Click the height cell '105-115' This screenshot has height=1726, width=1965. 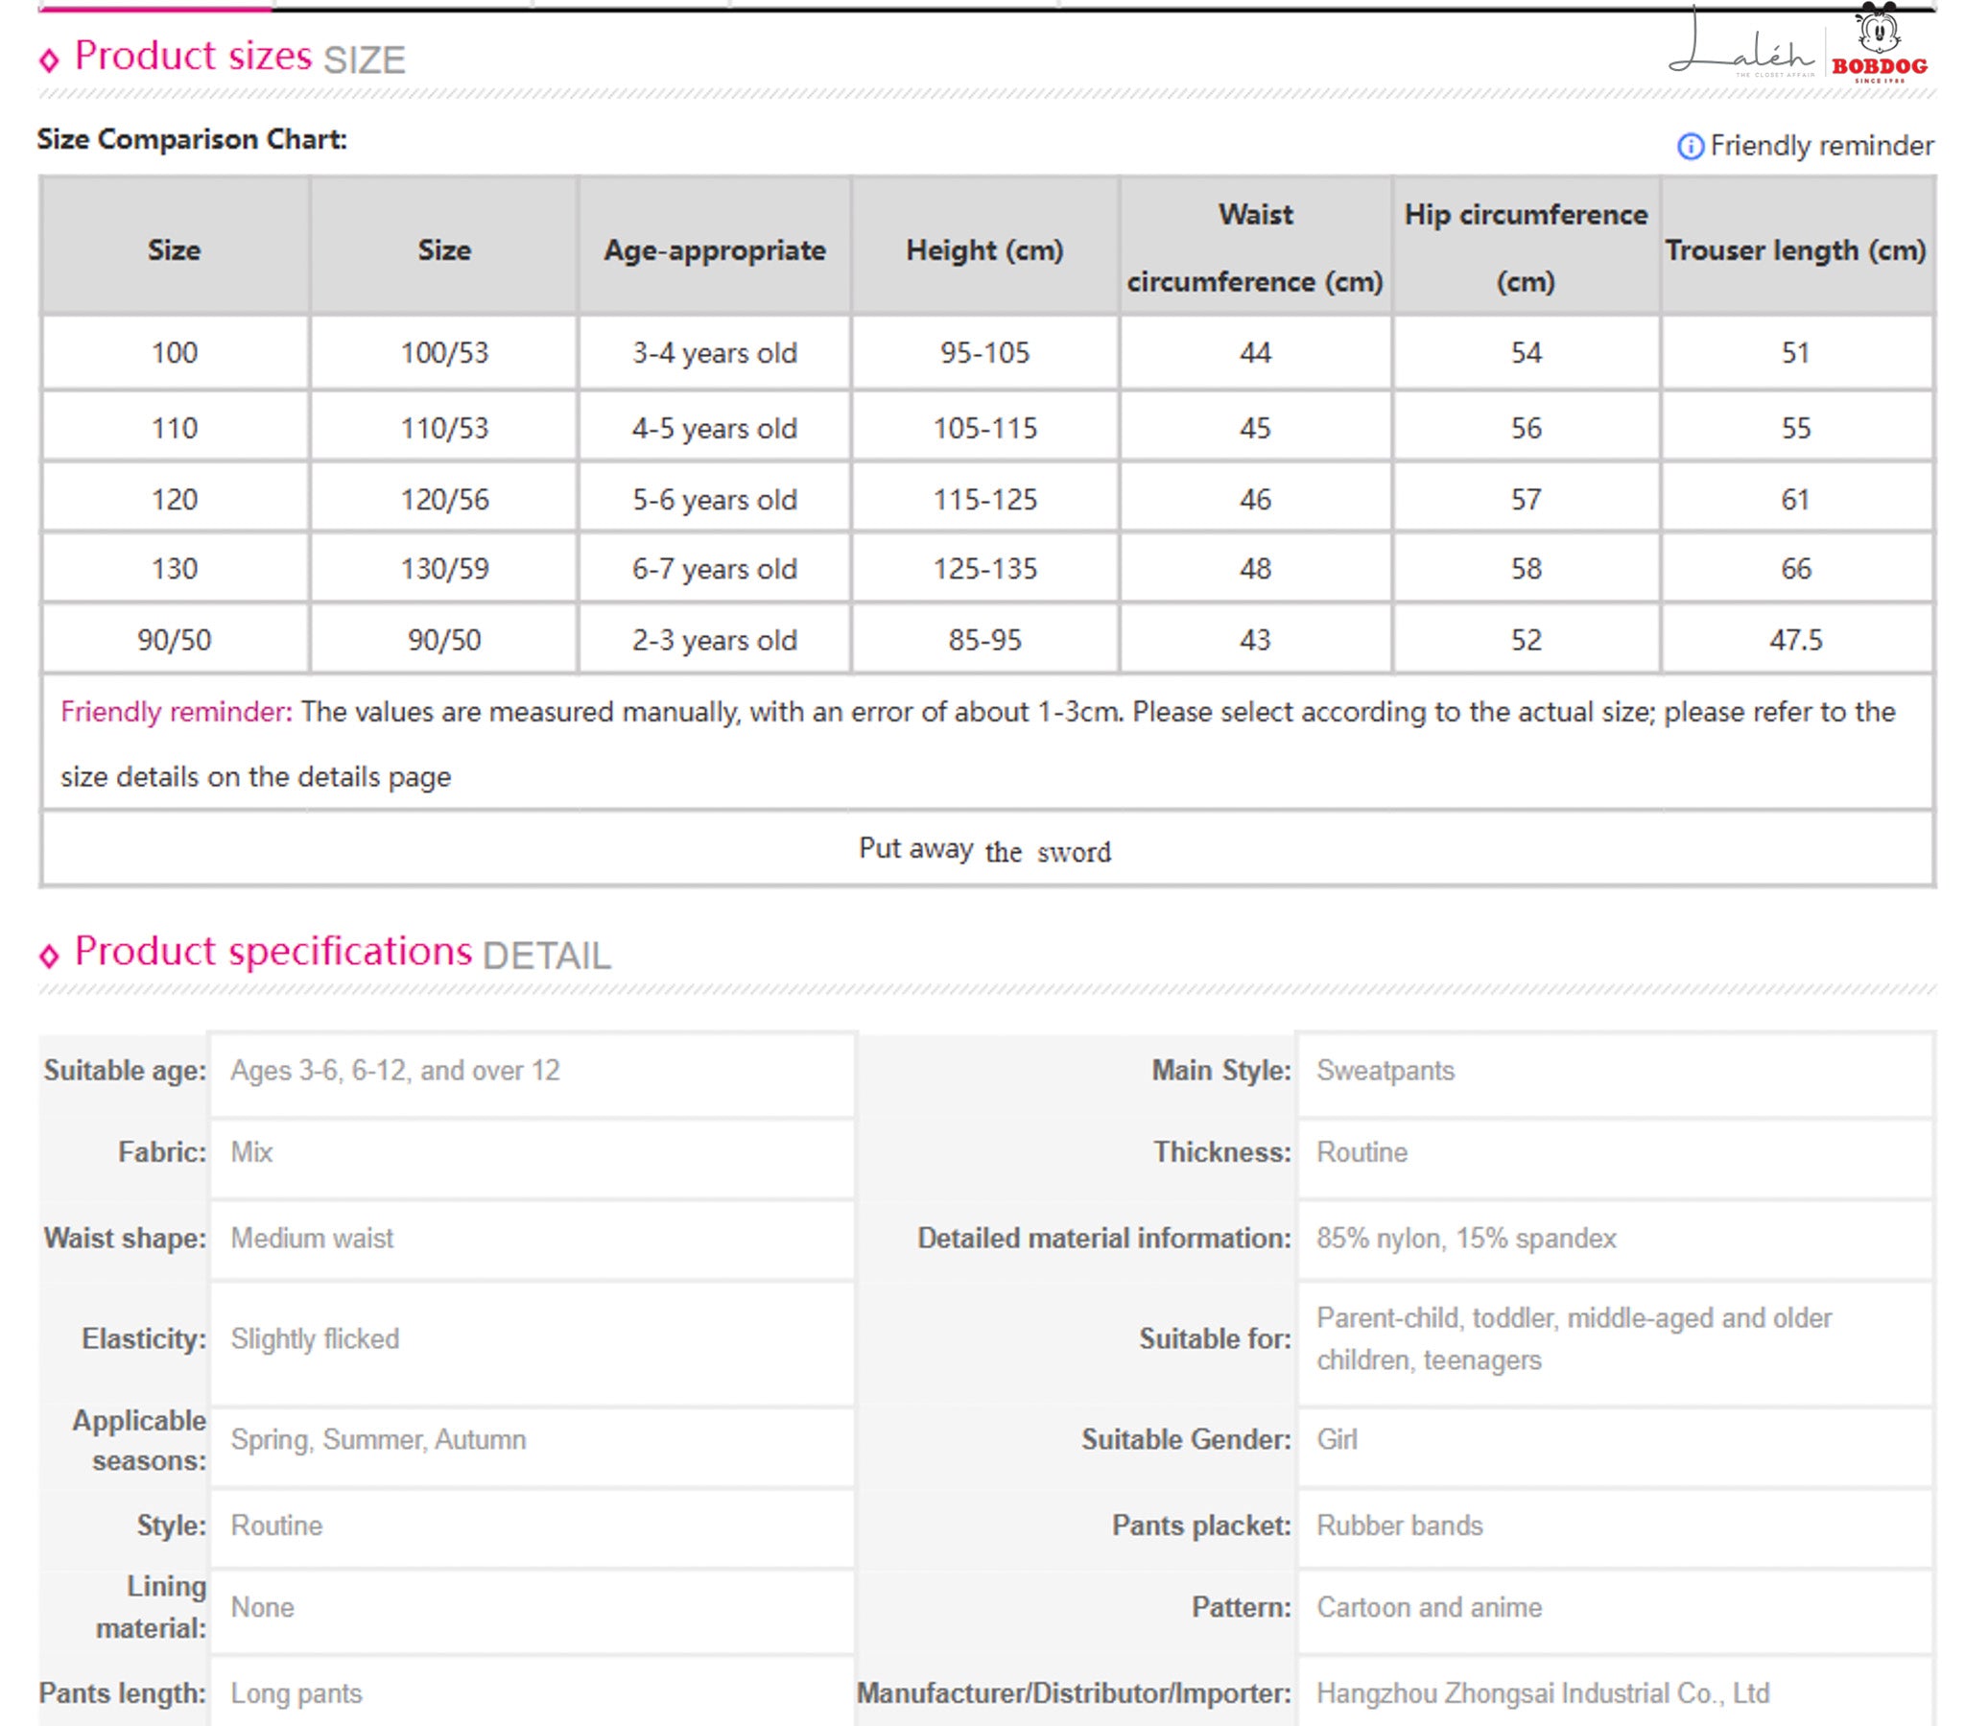tap(984, 428)
